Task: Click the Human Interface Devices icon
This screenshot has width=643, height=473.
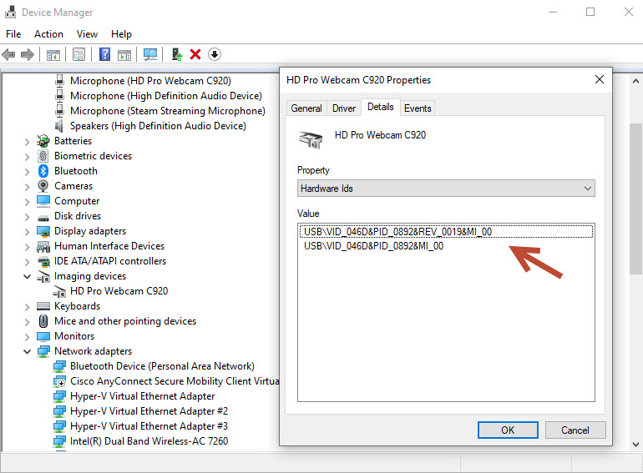Action: pos(43,247)
